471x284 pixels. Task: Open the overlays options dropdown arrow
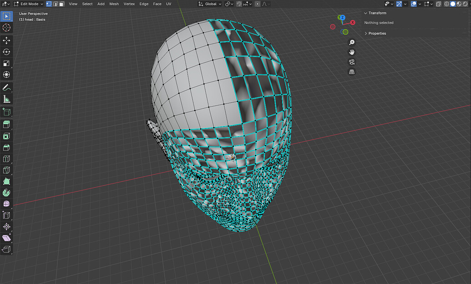(x=420, y=4)
